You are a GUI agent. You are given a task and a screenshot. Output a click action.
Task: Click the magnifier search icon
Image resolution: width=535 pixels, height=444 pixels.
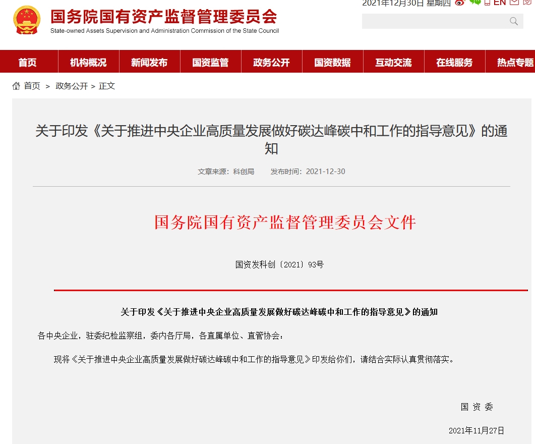point(514,21)
